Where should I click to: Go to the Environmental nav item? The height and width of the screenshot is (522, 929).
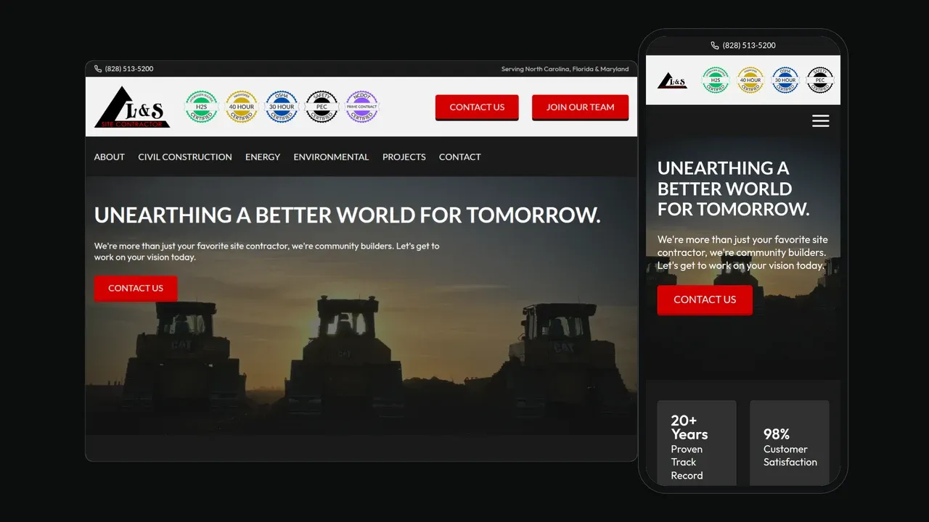coord(331,157)
